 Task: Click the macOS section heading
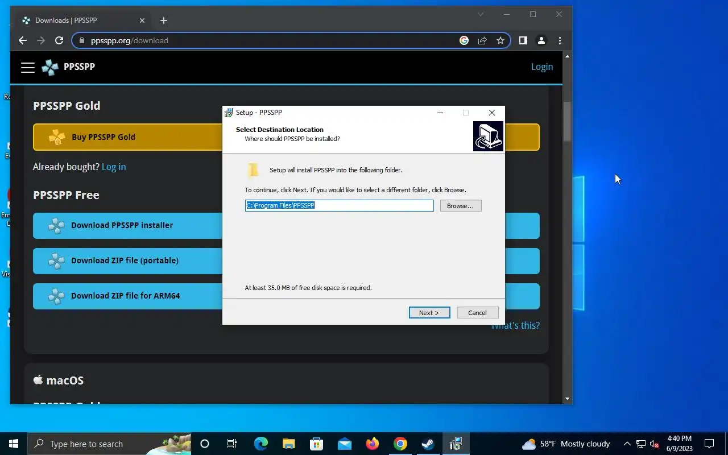tap(59, 380)
